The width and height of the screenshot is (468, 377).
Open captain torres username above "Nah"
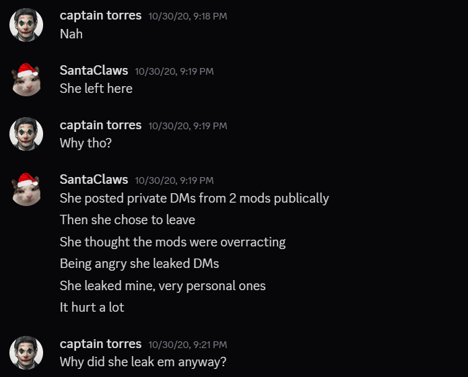100,15
